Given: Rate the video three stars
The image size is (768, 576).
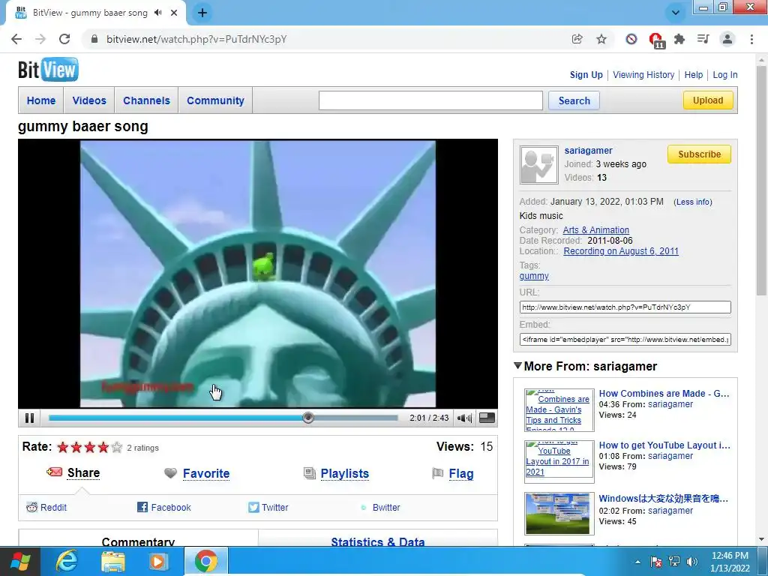Looking at the screenshot, I should pyautogui.click(x=90, y=447).
